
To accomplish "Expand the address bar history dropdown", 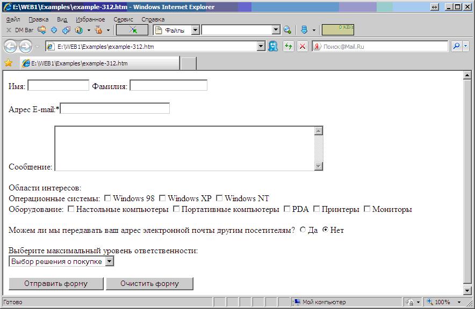I will (261, 47).
